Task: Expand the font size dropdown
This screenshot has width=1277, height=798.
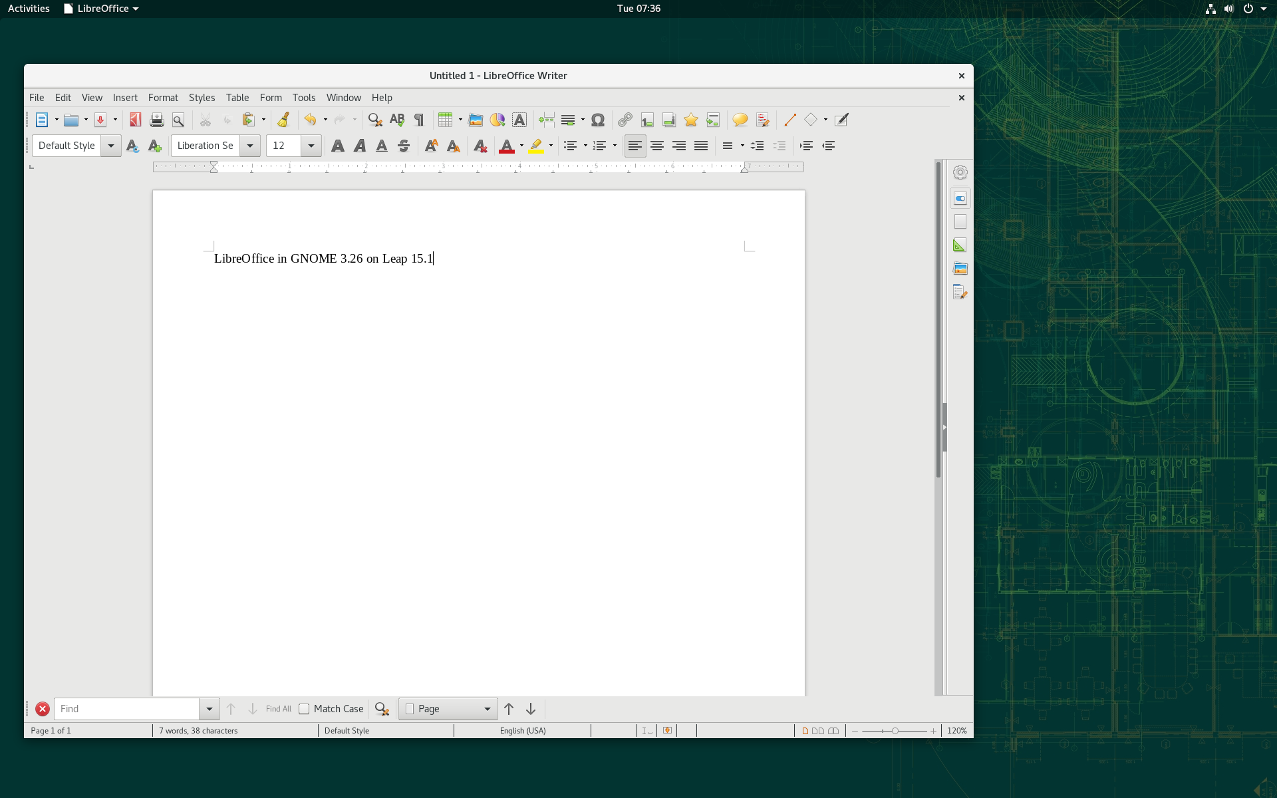Action: pos(311,146)
